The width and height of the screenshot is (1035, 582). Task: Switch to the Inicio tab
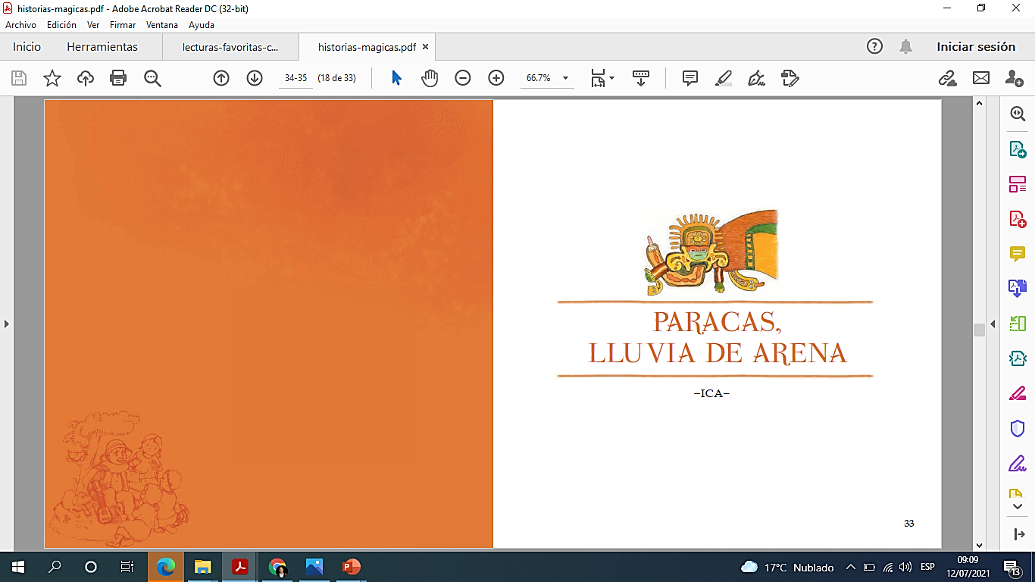(27, 47)
